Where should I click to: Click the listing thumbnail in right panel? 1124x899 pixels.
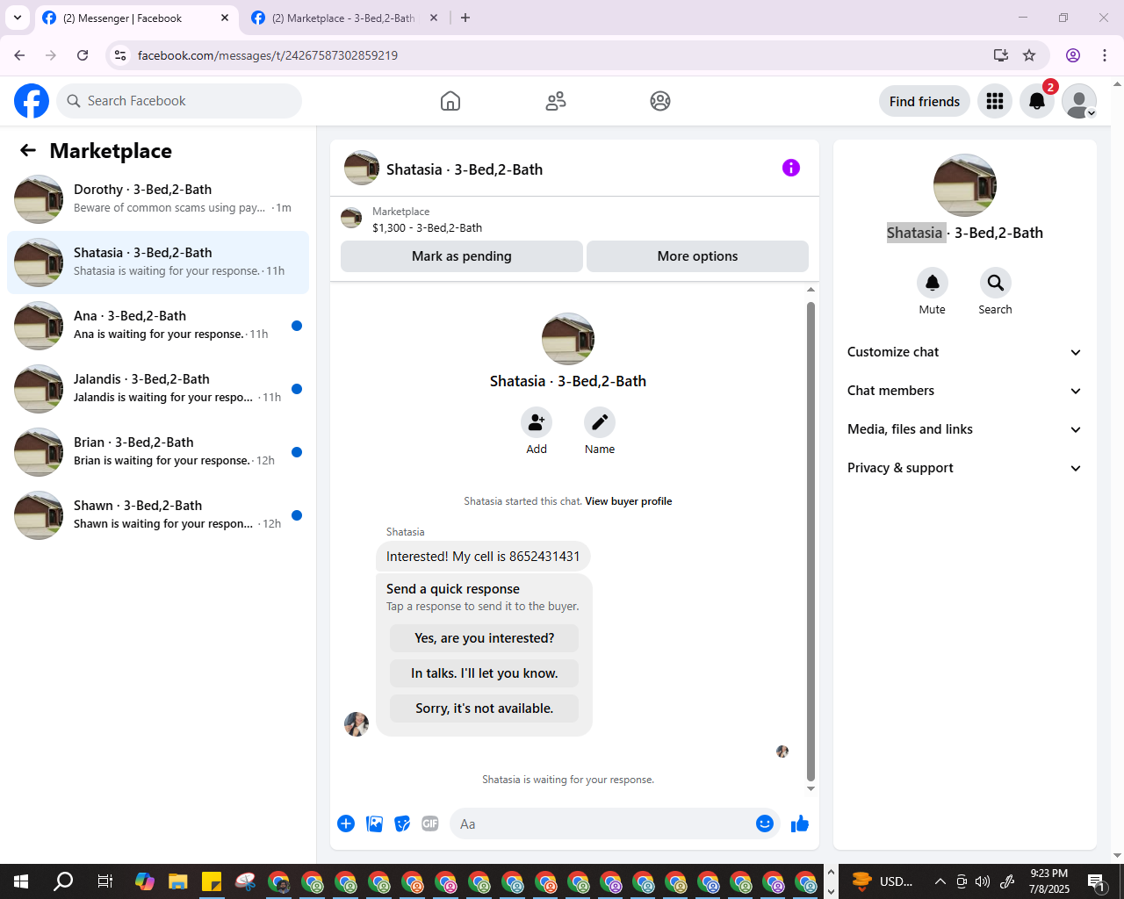pyautogui.click(x=965, y=185)
